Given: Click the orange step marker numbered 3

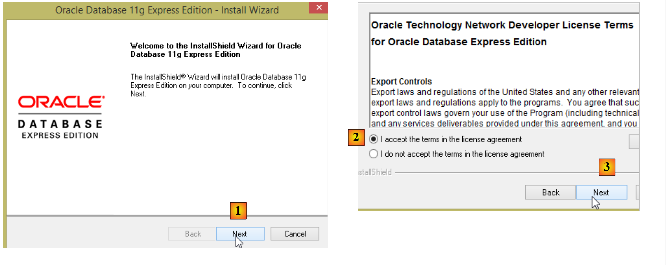Looking at the screenshot, I should coord(606,168).
